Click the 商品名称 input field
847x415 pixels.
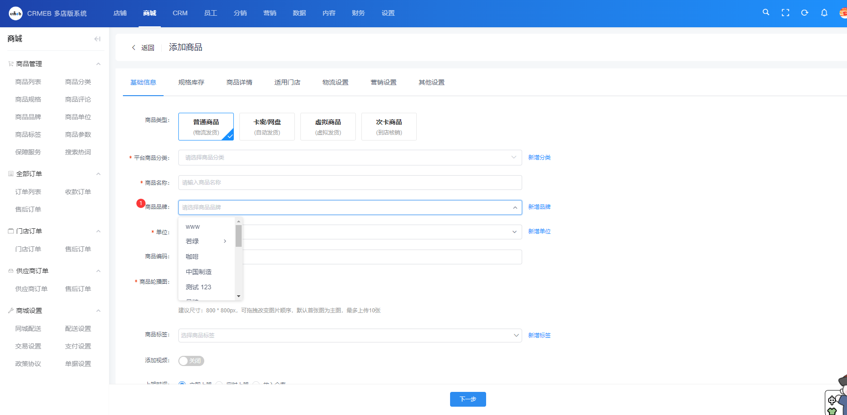350,183
